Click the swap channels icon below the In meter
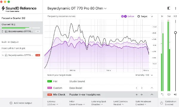Screen dimensions: 179x107 [x=162, y=95]
